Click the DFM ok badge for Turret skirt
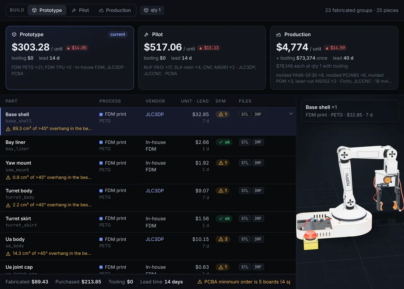The width and height of the screenshot is (404, 289). 224,218
